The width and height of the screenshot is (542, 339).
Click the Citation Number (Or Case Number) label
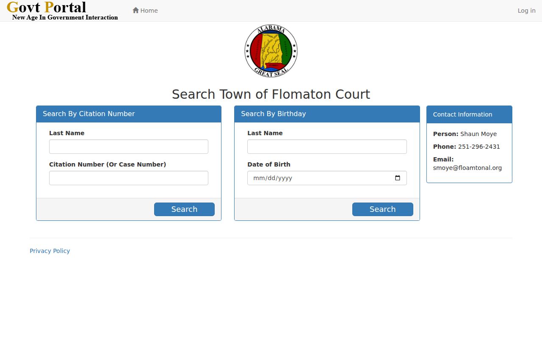(x=108, y=164)
